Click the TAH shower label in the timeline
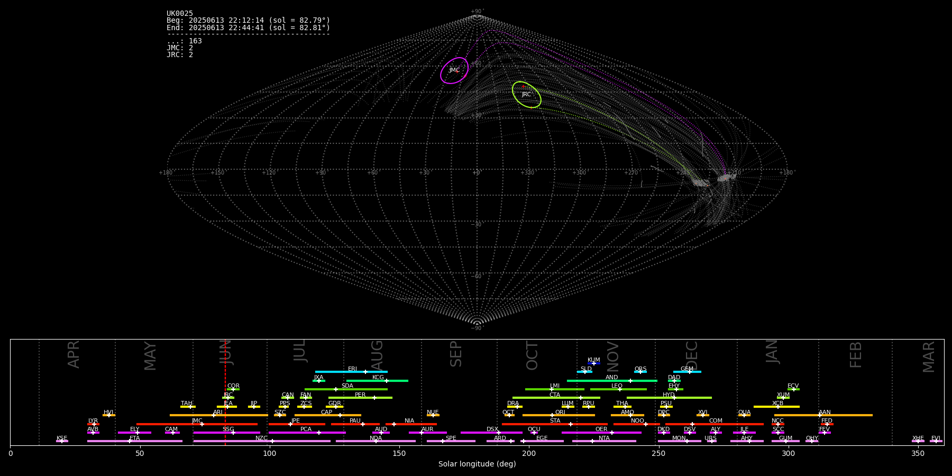 pos(187,404)
